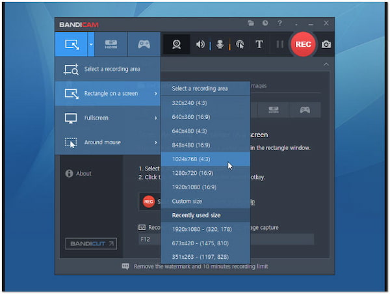
Task: Expand the Rectangle on a screen arrow
Action: point(156,94)
